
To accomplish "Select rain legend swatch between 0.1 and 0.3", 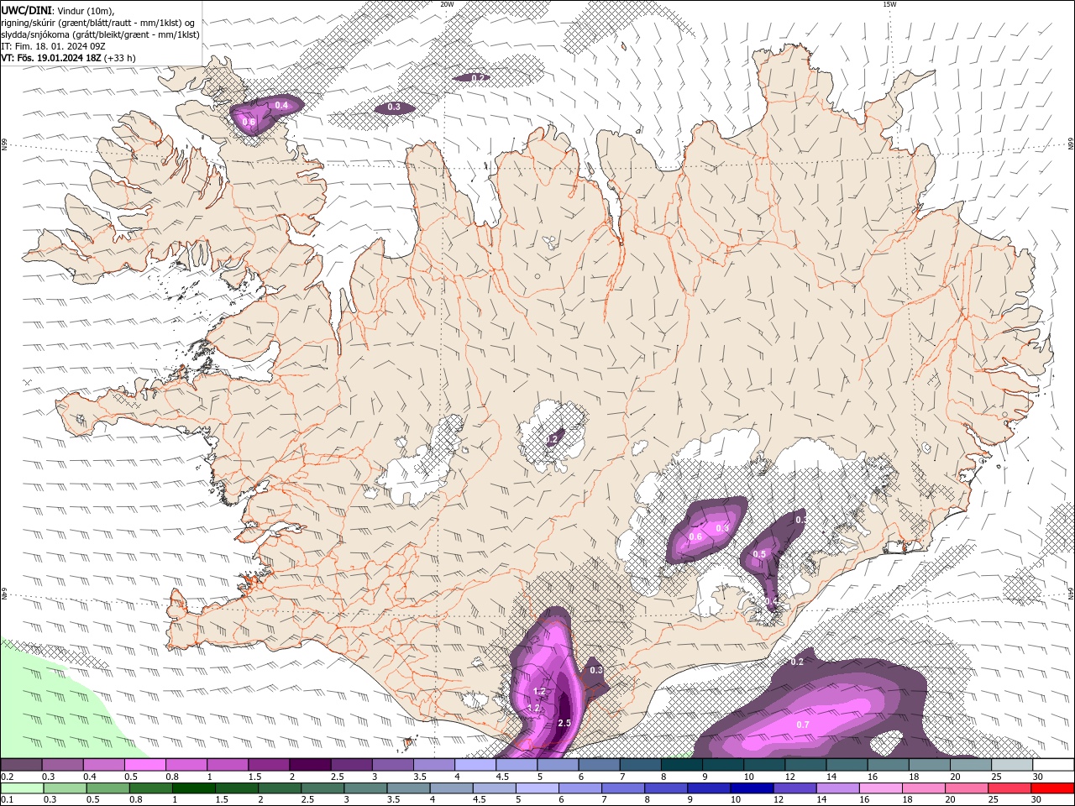I will [22, 788].
